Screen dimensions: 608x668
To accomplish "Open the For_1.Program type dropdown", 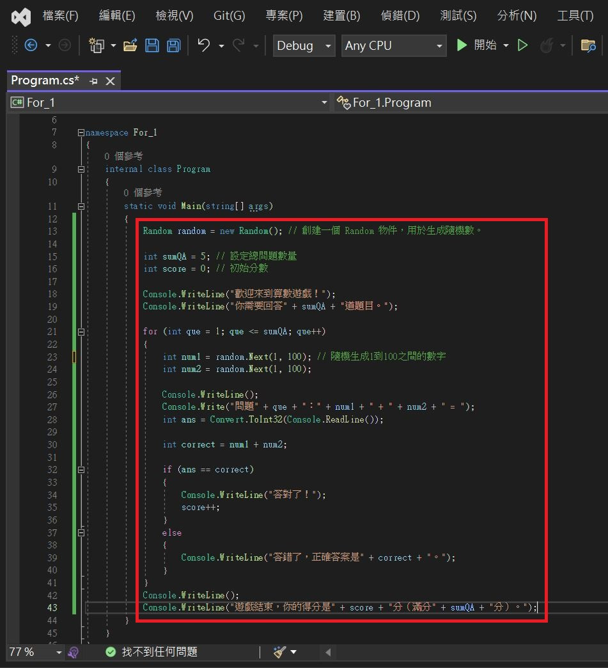I will (471, 102).
